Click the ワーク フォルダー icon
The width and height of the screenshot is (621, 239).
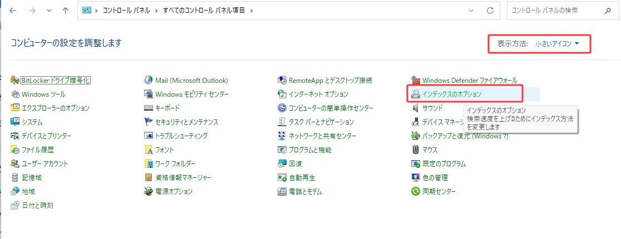click(149, 164)
